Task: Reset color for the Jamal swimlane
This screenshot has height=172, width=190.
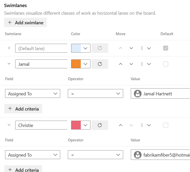Action: point(100,64)
